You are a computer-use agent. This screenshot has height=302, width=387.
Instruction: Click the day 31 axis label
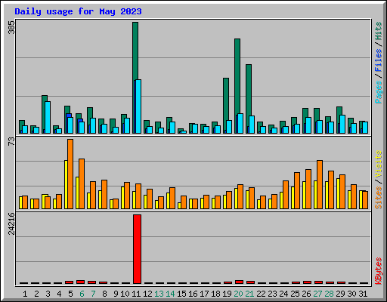pos(363,294)
